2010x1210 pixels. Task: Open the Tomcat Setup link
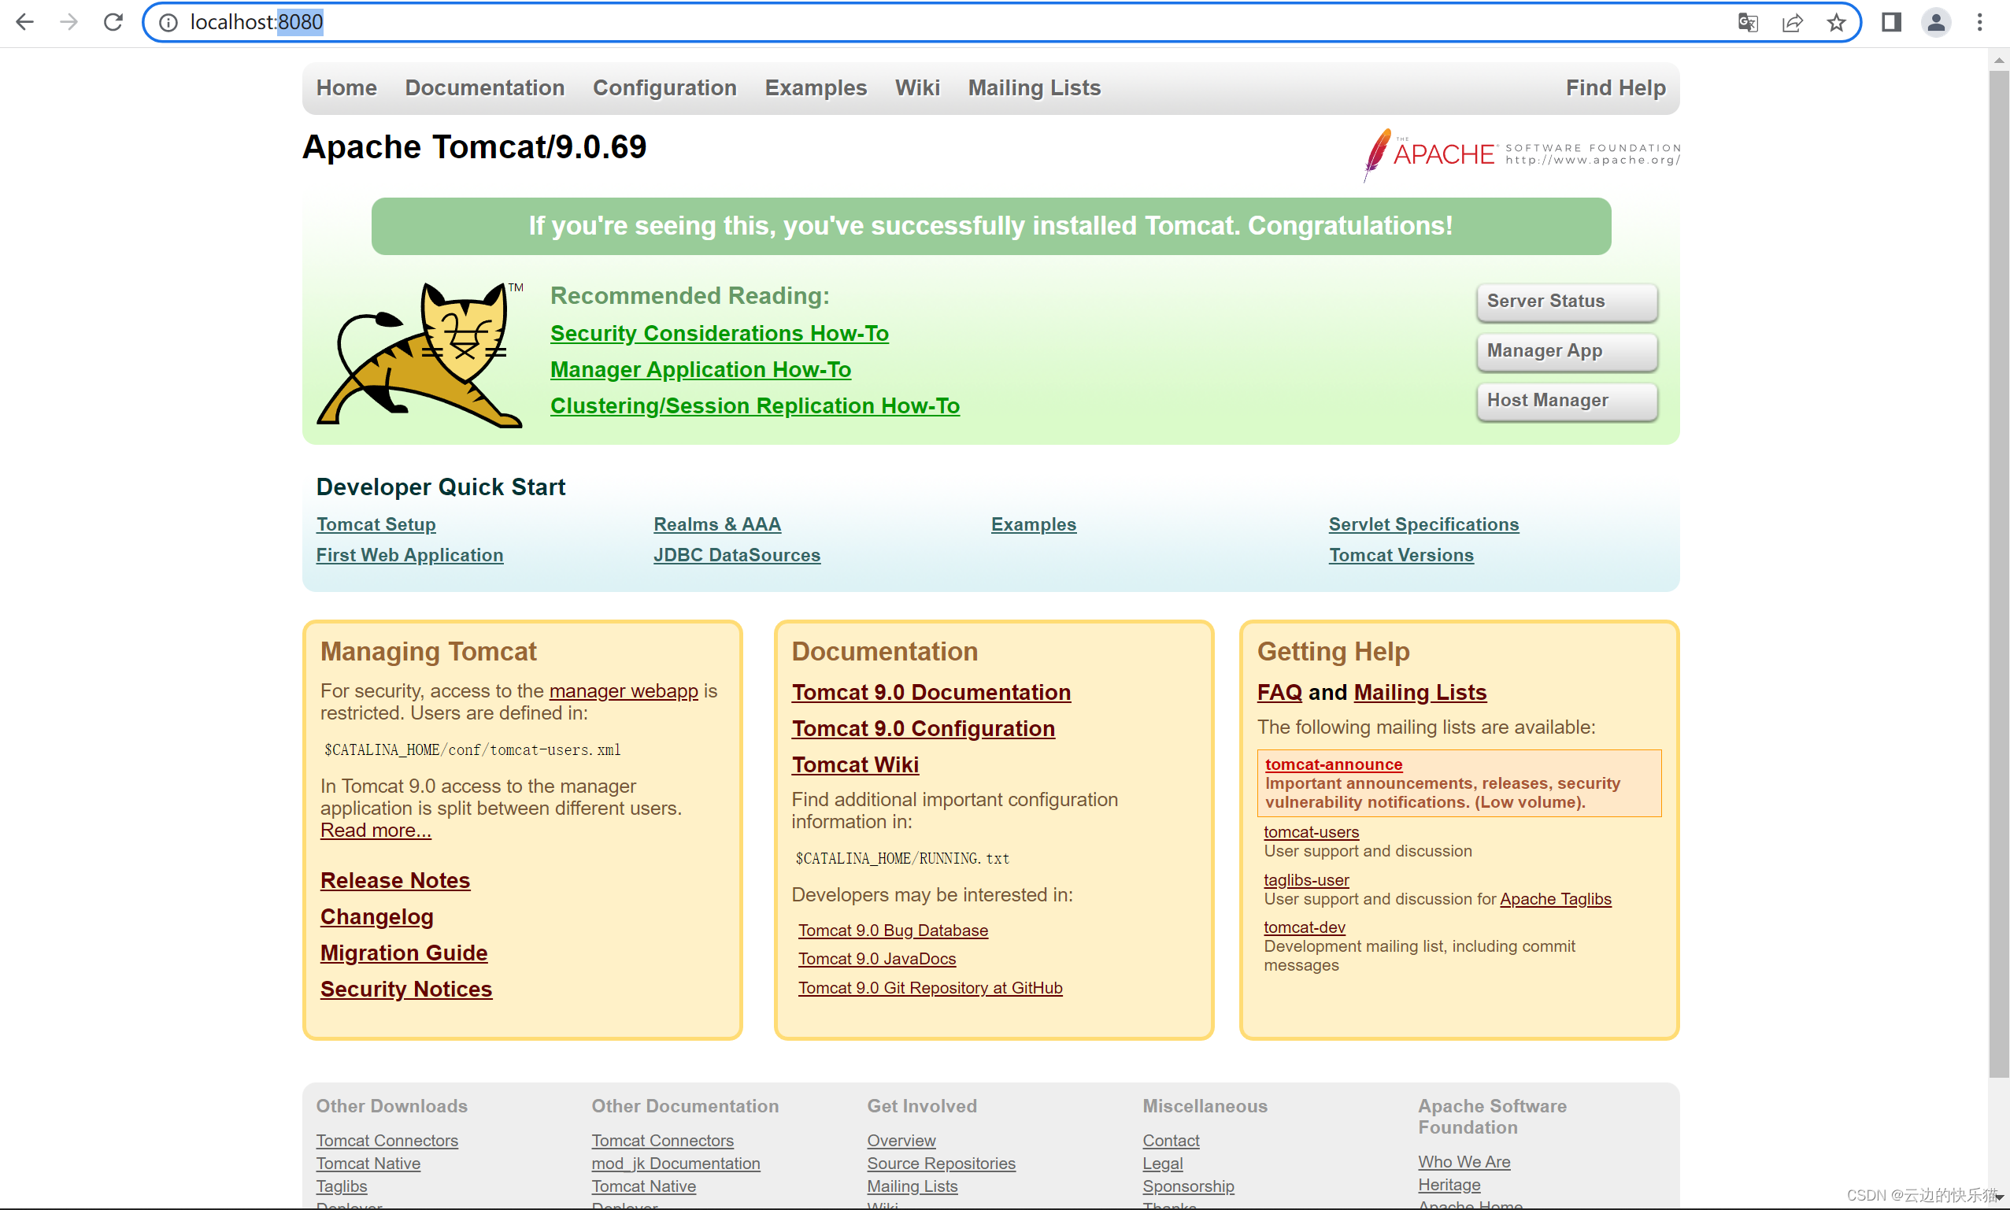coord(376,524)
